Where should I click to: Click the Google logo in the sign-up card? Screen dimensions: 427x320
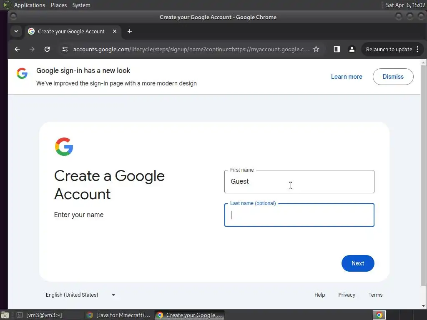click(x=64, y=147)
